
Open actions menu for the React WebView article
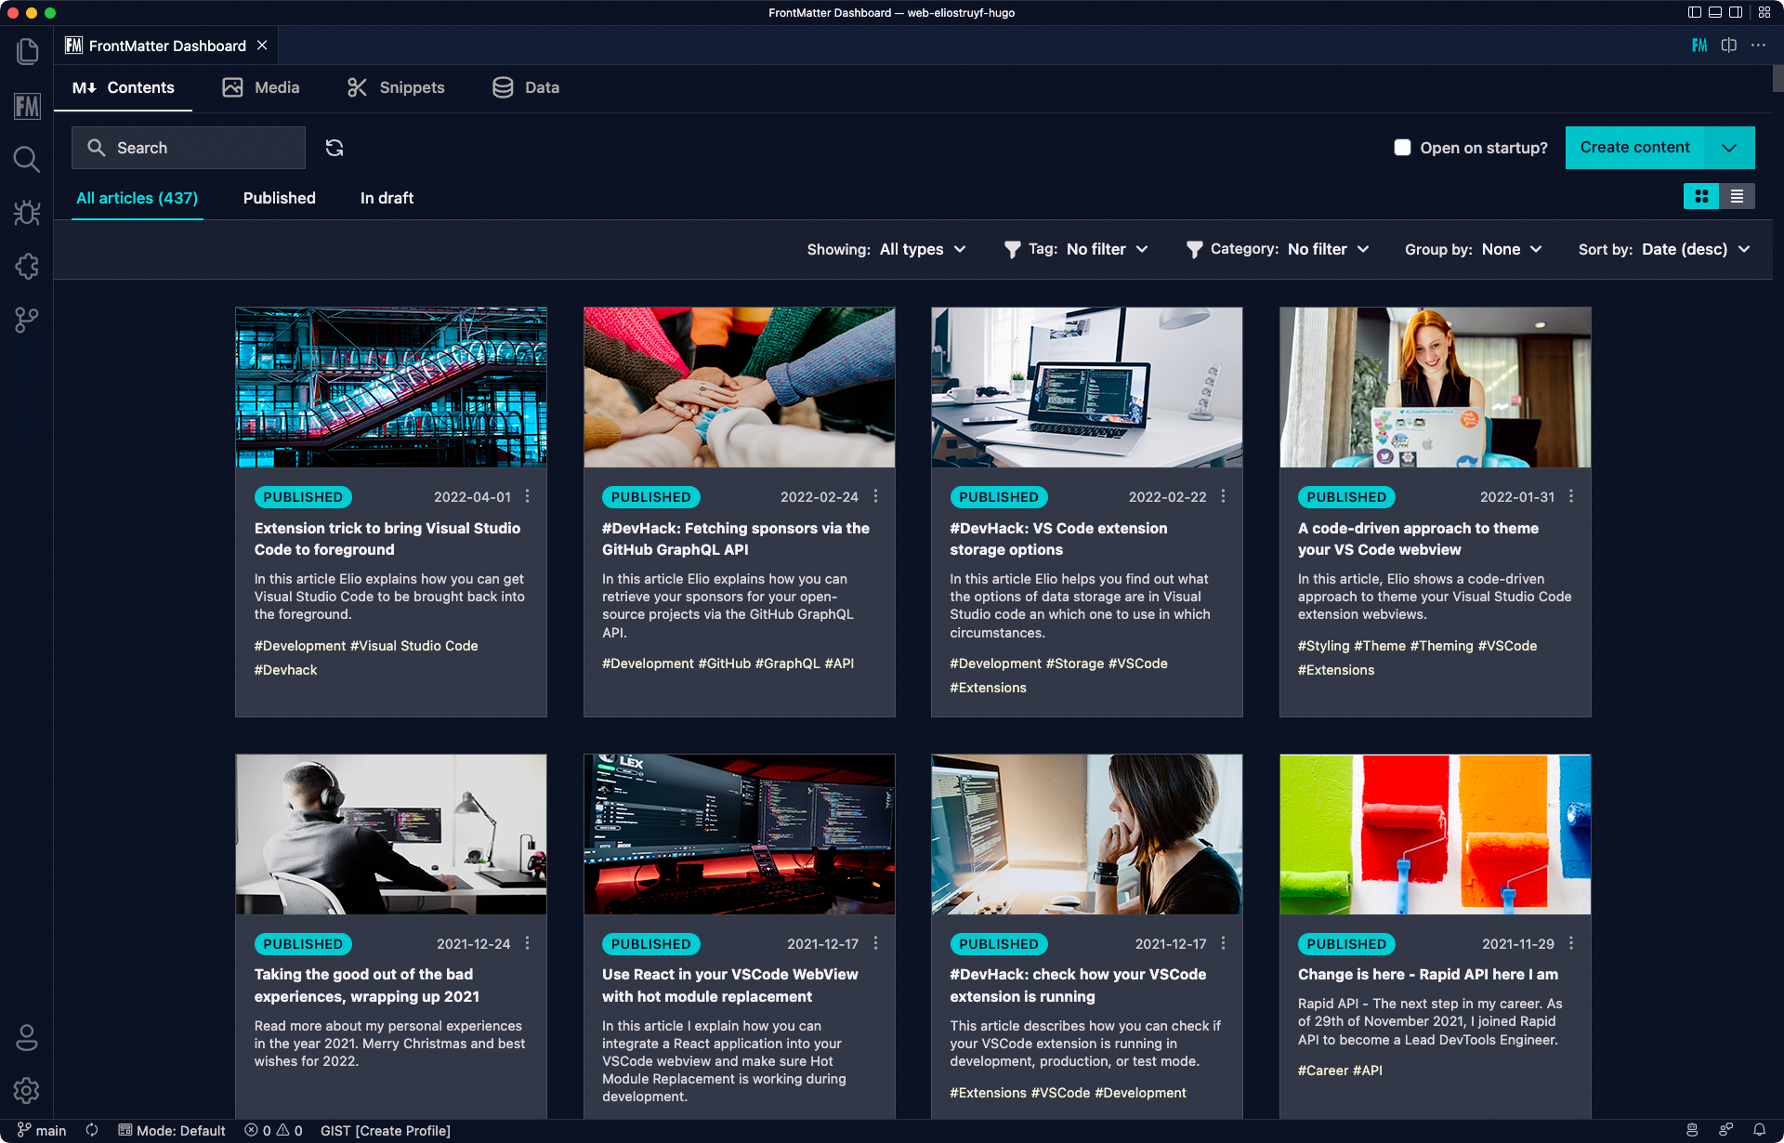[875, 943]
